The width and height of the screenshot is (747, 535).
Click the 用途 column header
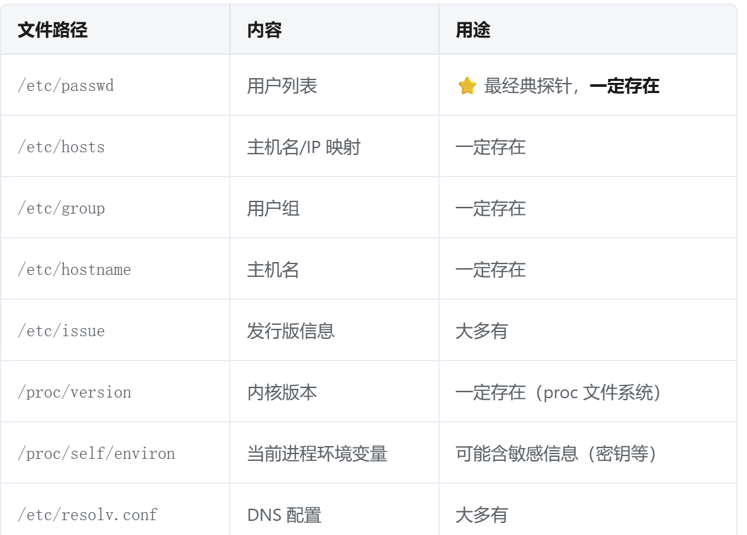pyautogui.click(x=473, y=30)
